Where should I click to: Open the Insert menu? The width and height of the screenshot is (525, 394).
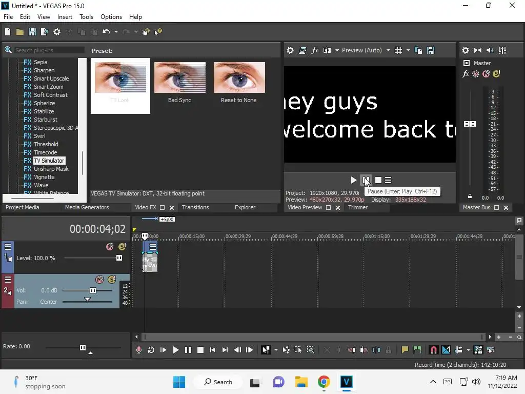click(65, 17)
